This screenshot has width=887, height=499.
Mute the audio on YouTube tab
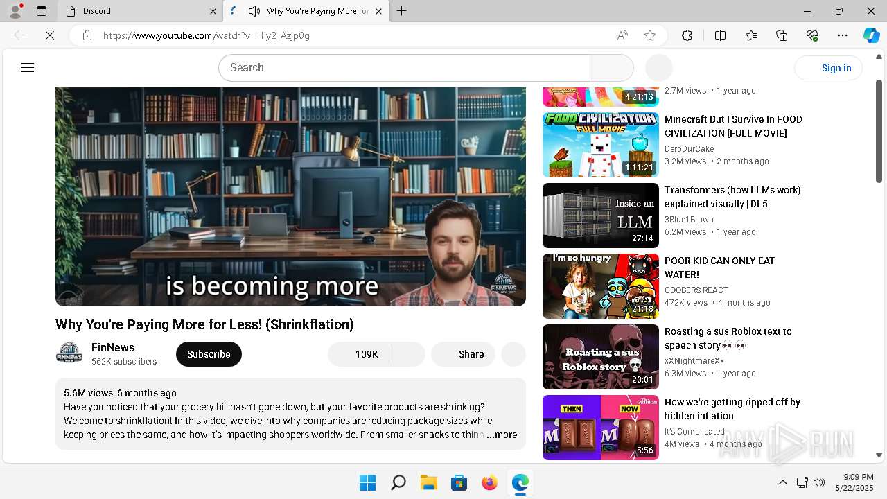[254, 11]
